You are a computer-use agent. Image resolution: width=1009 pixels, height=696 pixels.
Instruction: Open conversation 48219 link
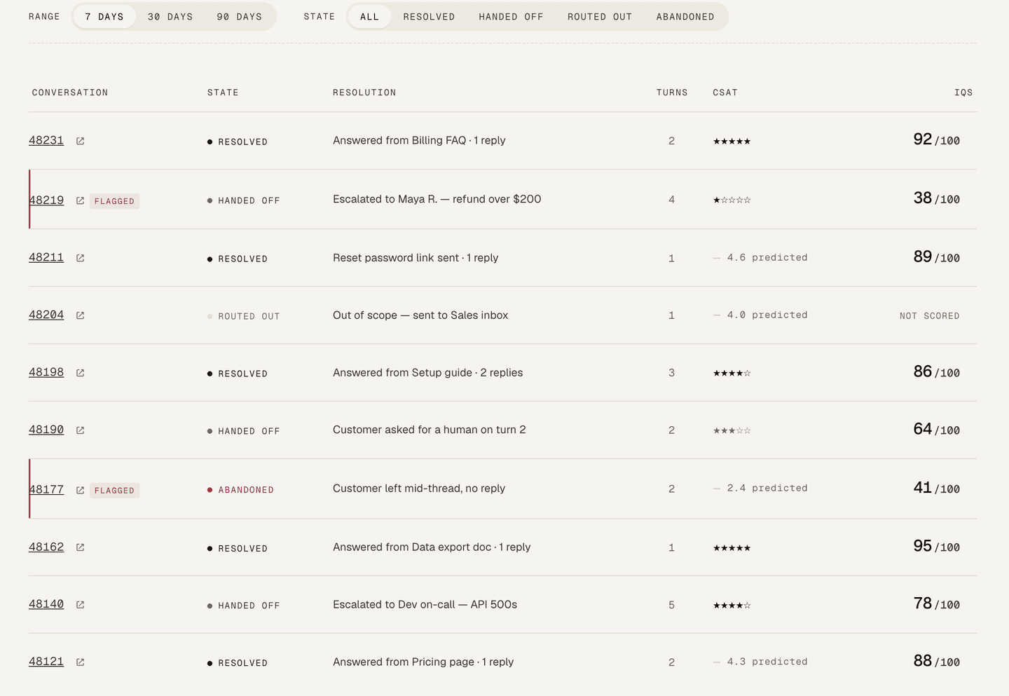pyautogui.click(x=47, y=200)
